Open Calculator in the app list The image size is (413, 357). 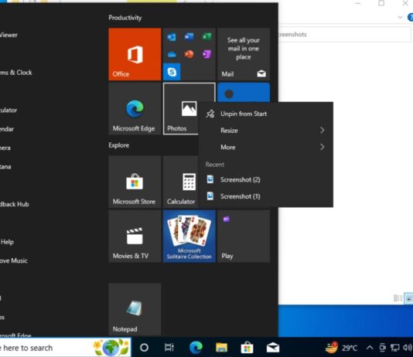tap(9, 110)
